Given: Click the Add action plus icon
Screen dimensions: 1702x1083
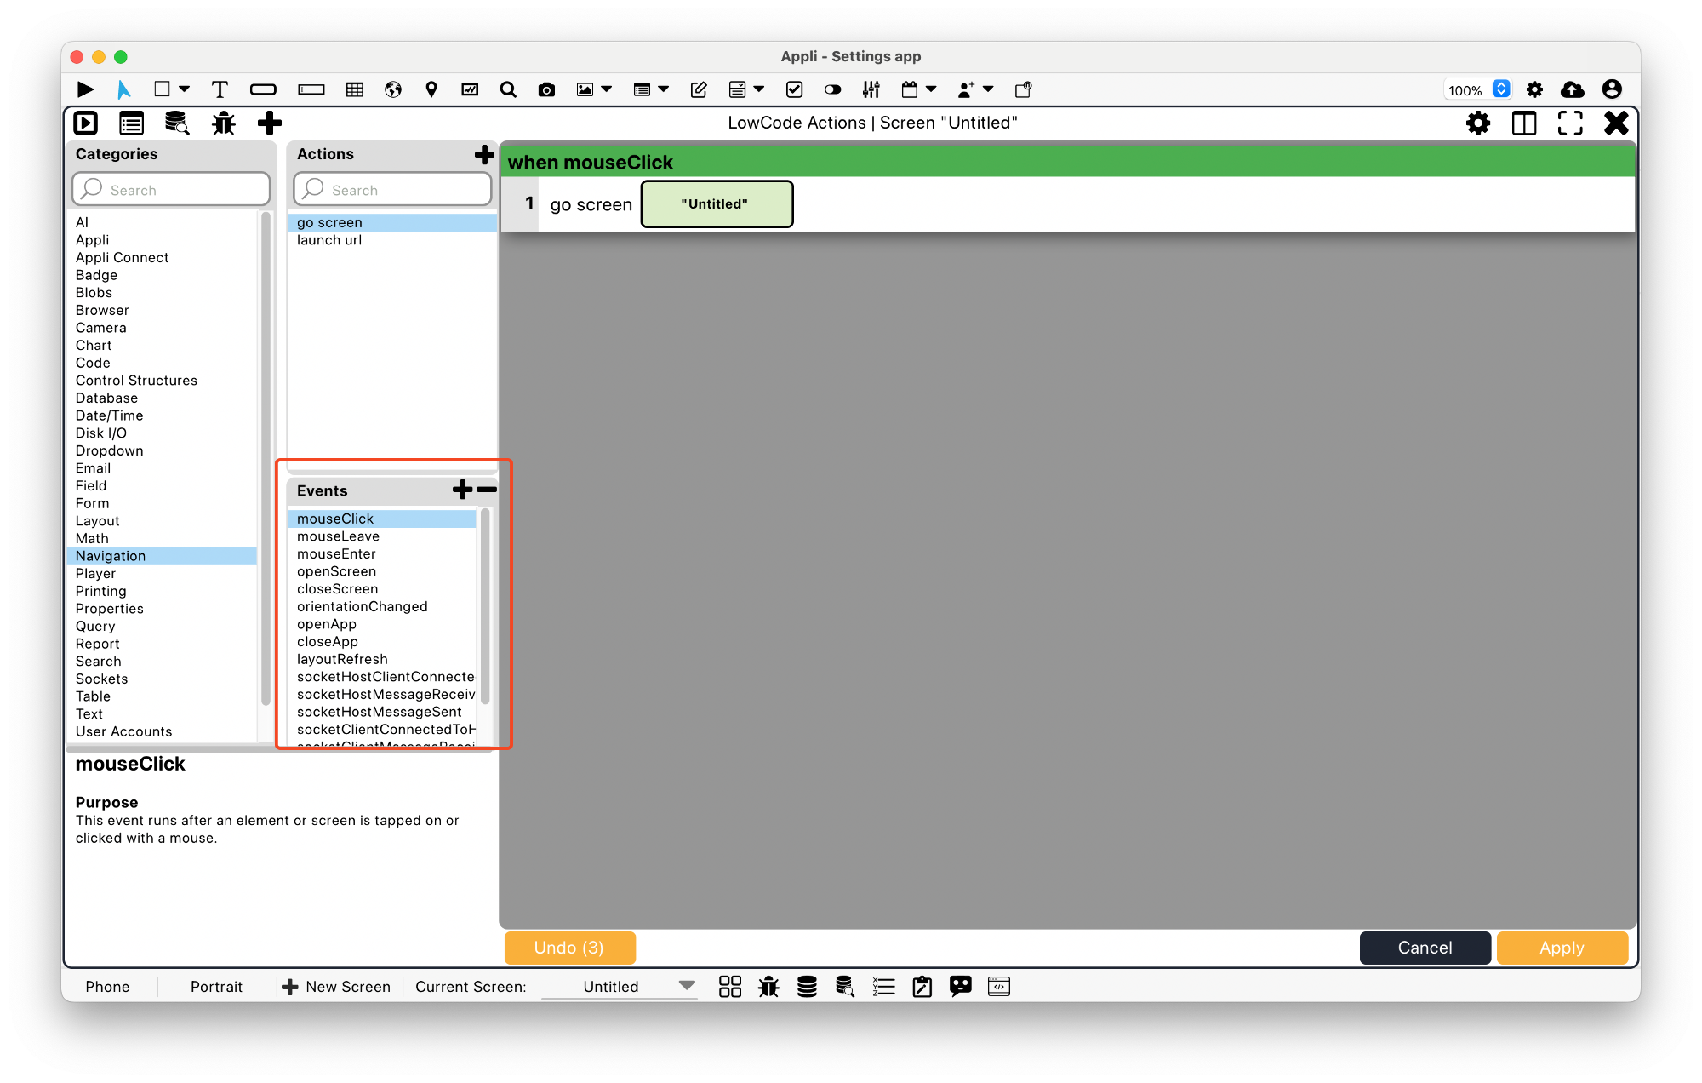Looking at the screenshot, I should click(x=482, y=154).
